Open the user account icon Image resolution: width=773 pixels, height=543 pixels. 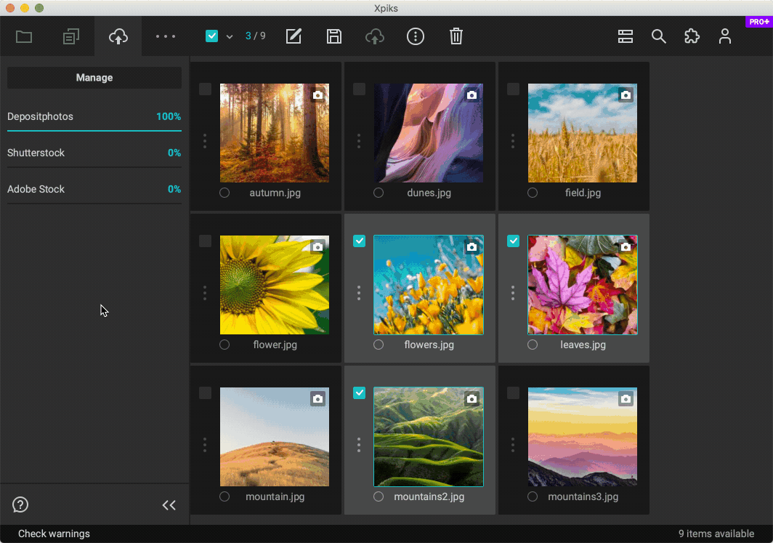tap(725, 36)
